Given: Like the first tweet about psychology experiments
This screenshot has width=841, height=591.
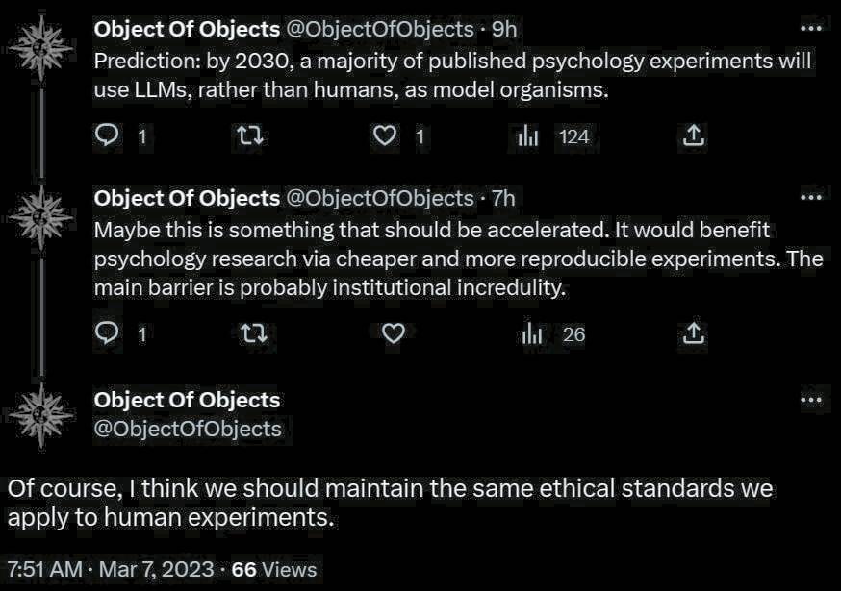Looking at the screenshot, I should click(385, 136).
